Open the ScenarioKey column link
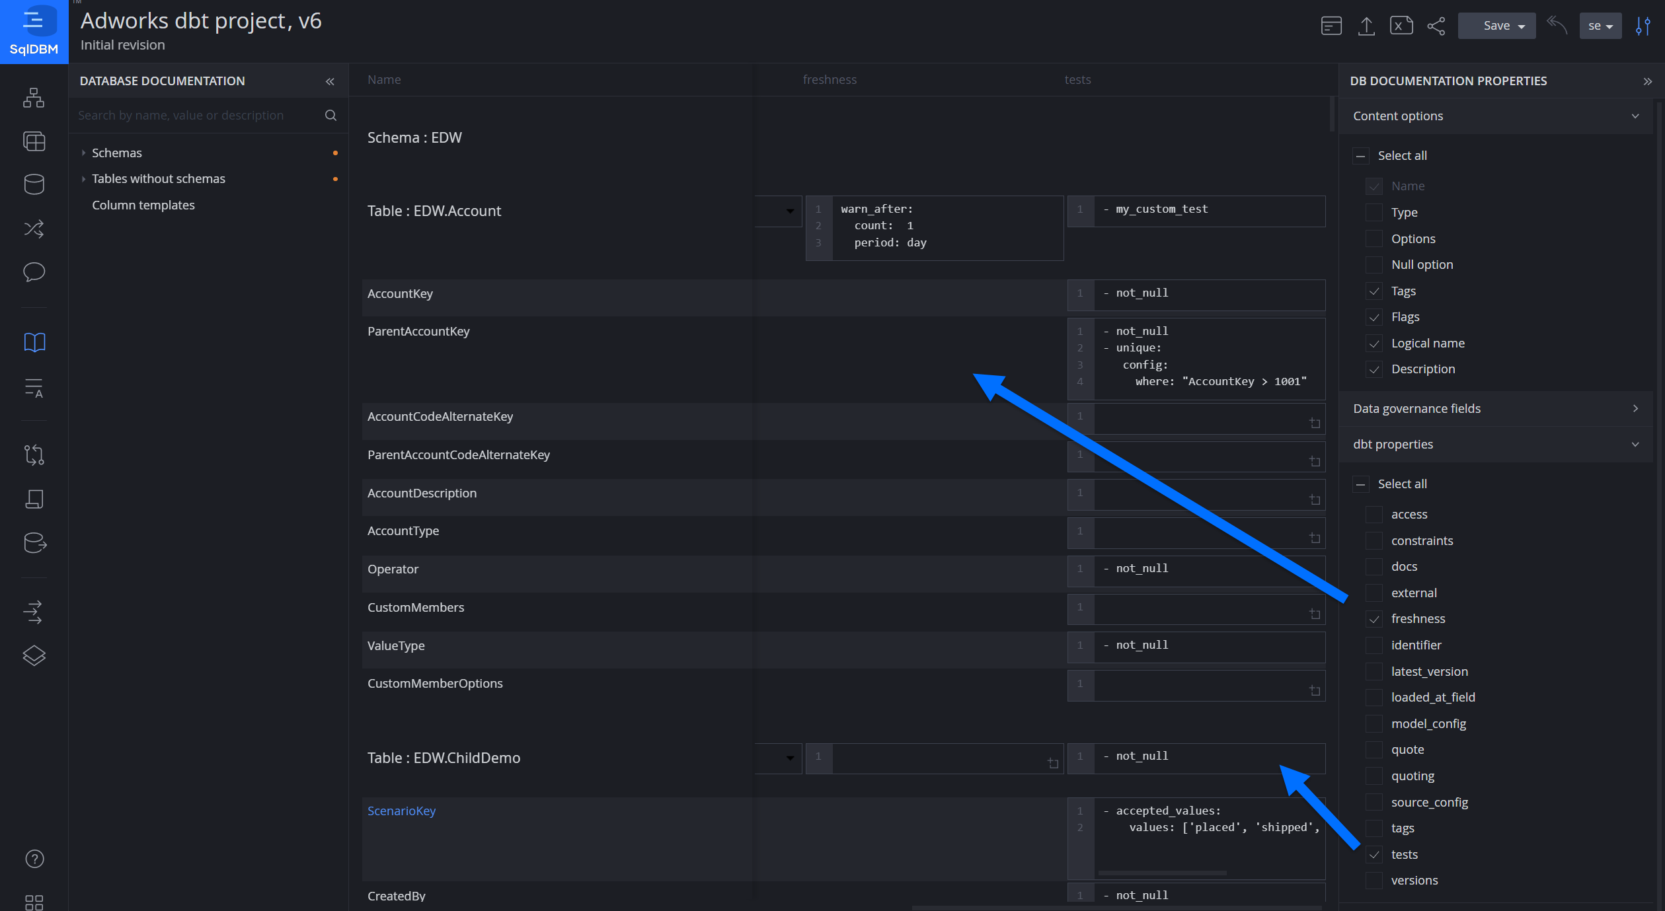 click(x=401, y=811)
